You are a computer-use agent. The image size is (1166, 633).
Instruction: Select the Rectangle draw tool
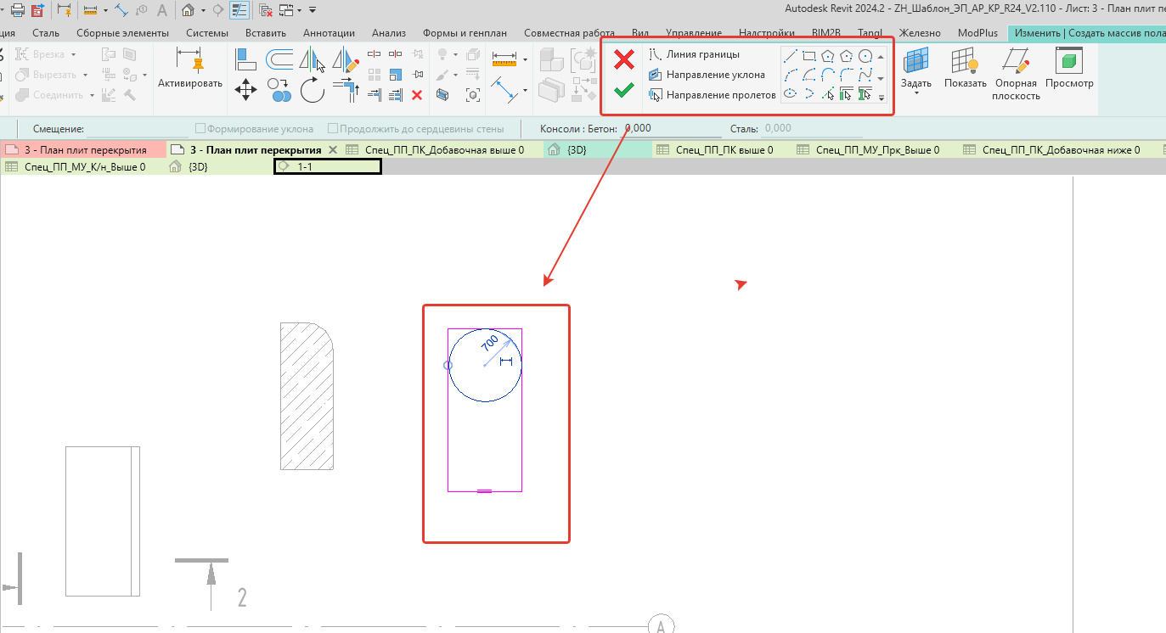809,57
